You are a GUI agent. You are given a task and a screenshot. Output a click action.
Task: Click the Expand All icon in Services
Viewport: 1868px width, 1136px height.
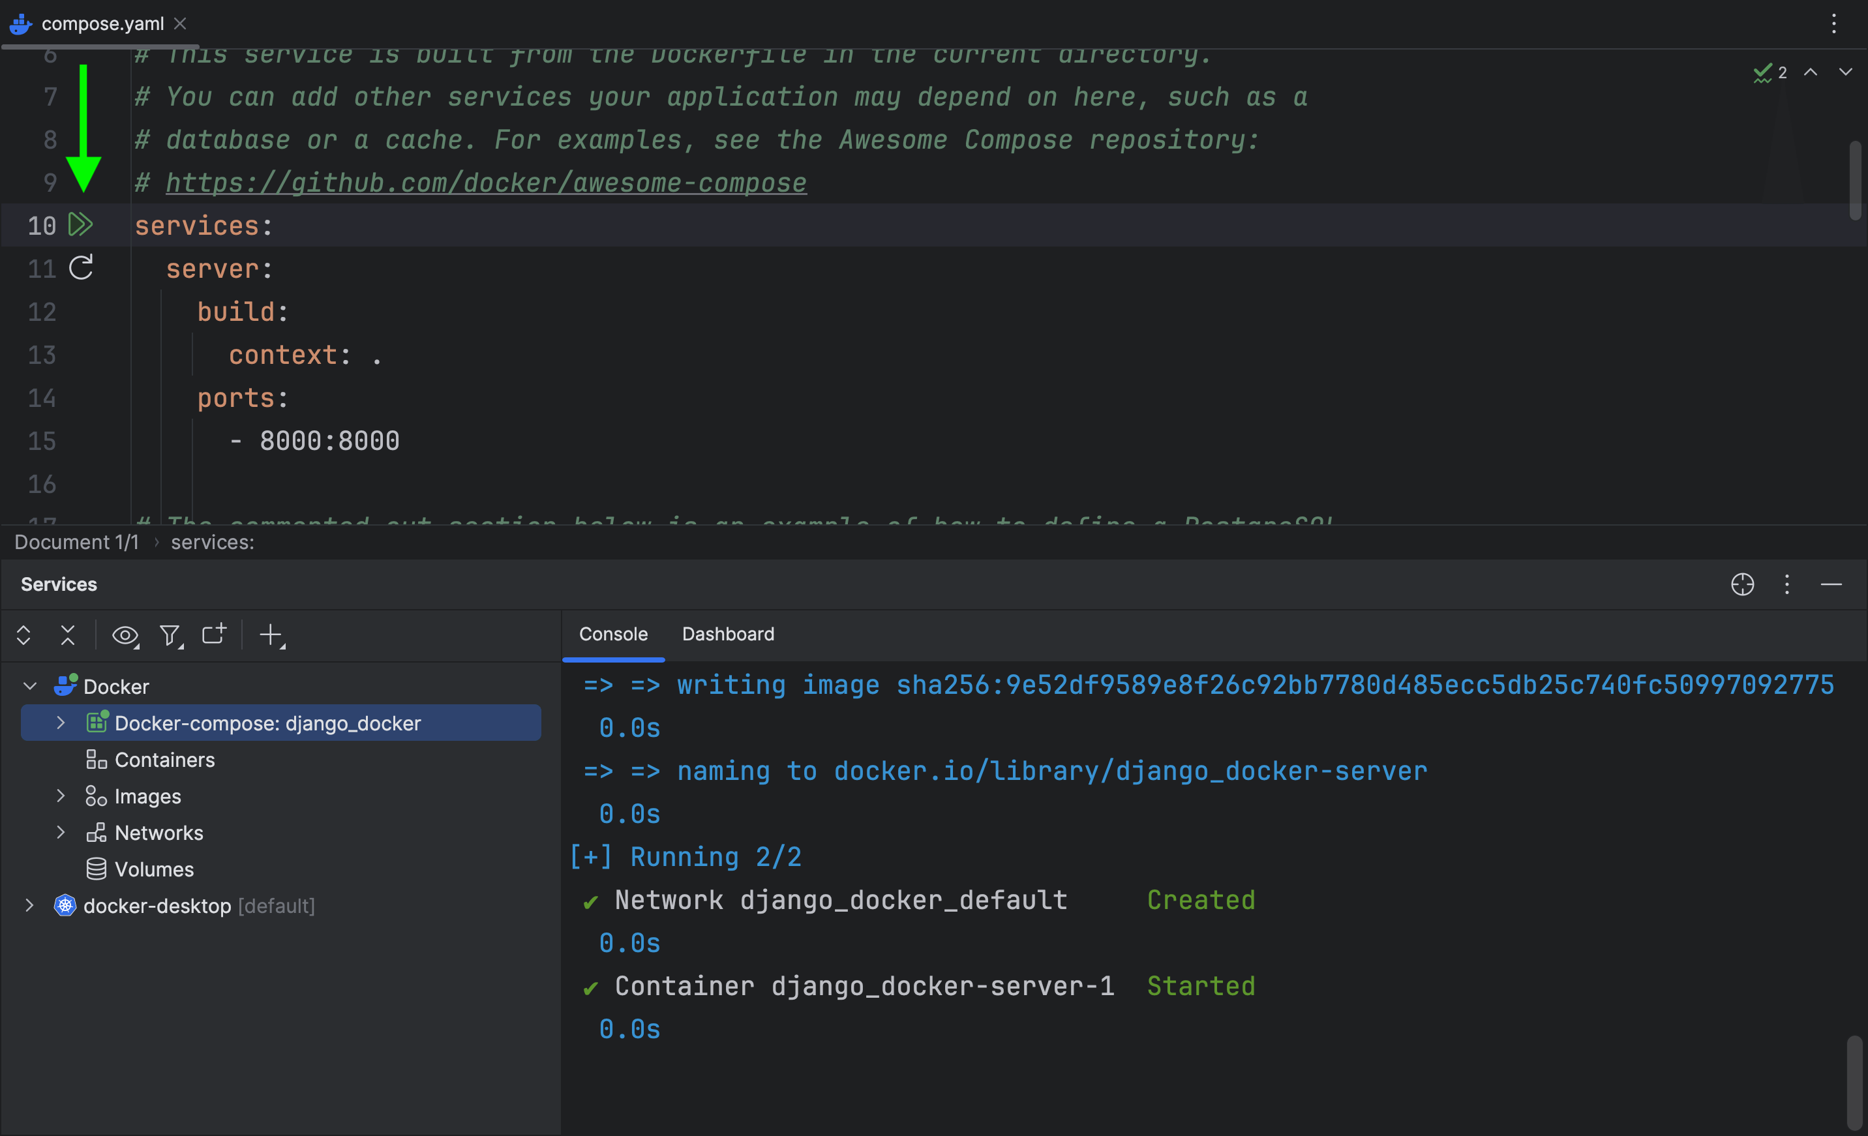click(x=23, y=635)
